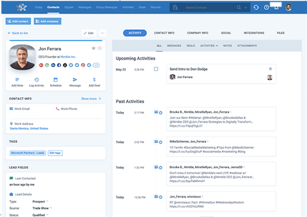Click the Log Activity clock icon
This screenshot has width=307, height=217.
36,80
